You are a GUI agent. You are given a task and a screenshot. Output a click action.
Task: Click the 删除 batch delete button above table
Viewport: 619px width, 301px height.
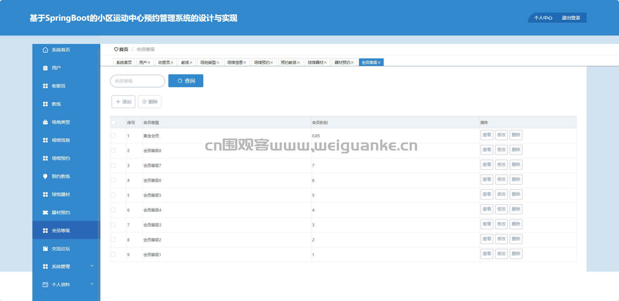click(x=150, y=102)
